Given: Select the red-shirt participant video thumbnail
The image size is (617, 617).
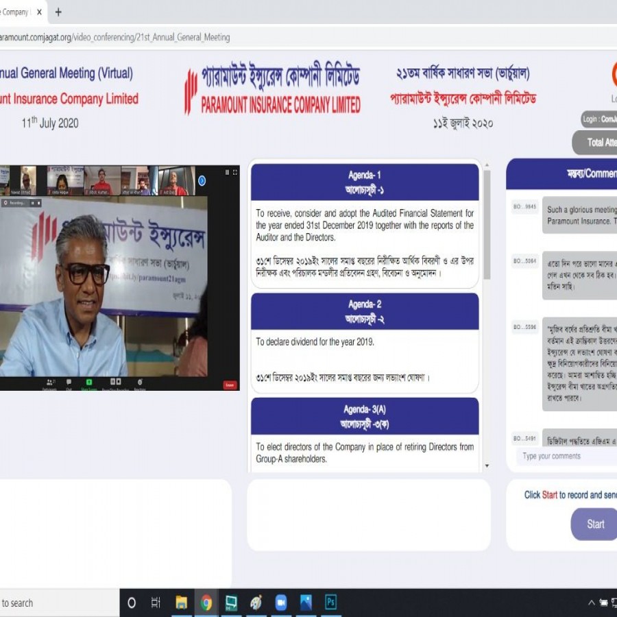Looking at the screenshot, I should point(102,180).
